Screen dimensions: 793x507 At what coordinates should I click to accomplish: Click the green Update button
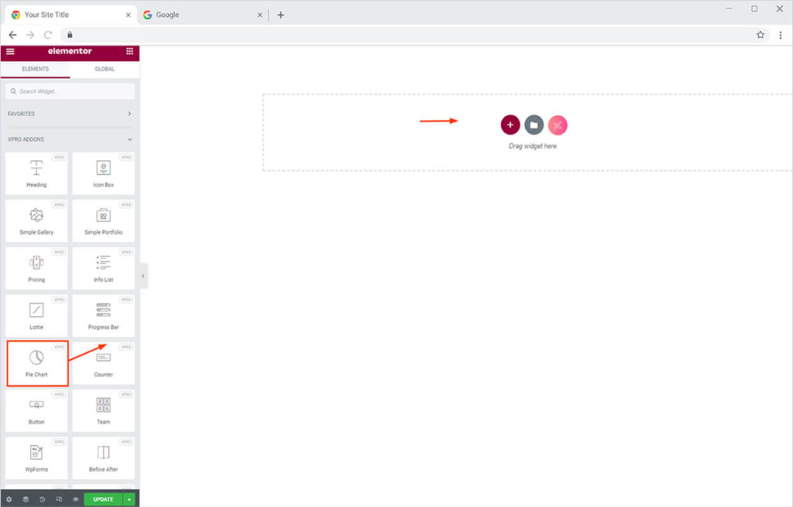pos(103,499)
